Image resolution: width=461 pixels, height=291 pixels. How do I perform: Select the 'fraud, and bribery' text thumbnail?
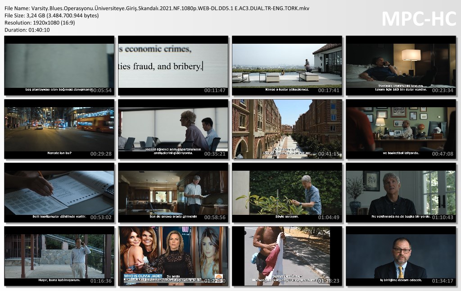pos(173,66)
